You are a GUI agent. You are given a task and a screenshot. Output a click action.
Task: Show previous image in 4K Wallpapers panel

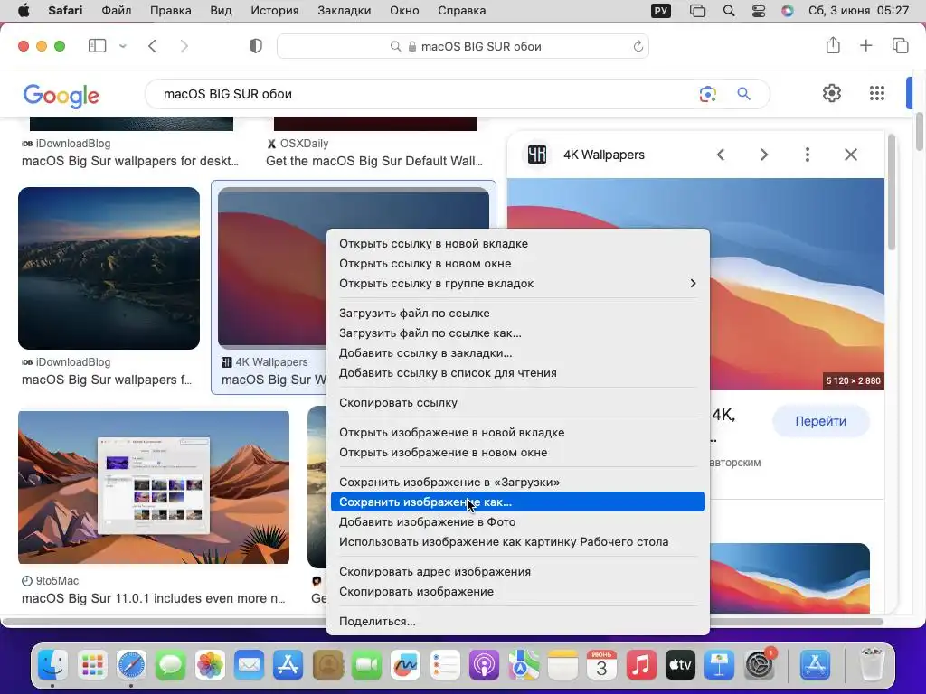tap(721, 155)
